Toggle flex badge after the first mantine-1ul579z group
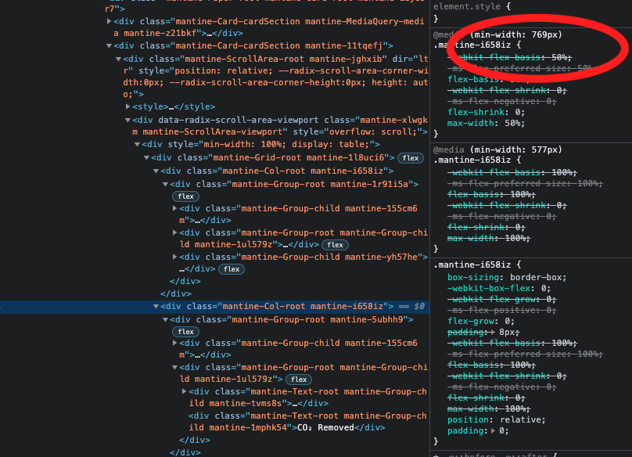Image resolution: width=632 pixels, height=457 pixels. (x=334, y=244)
